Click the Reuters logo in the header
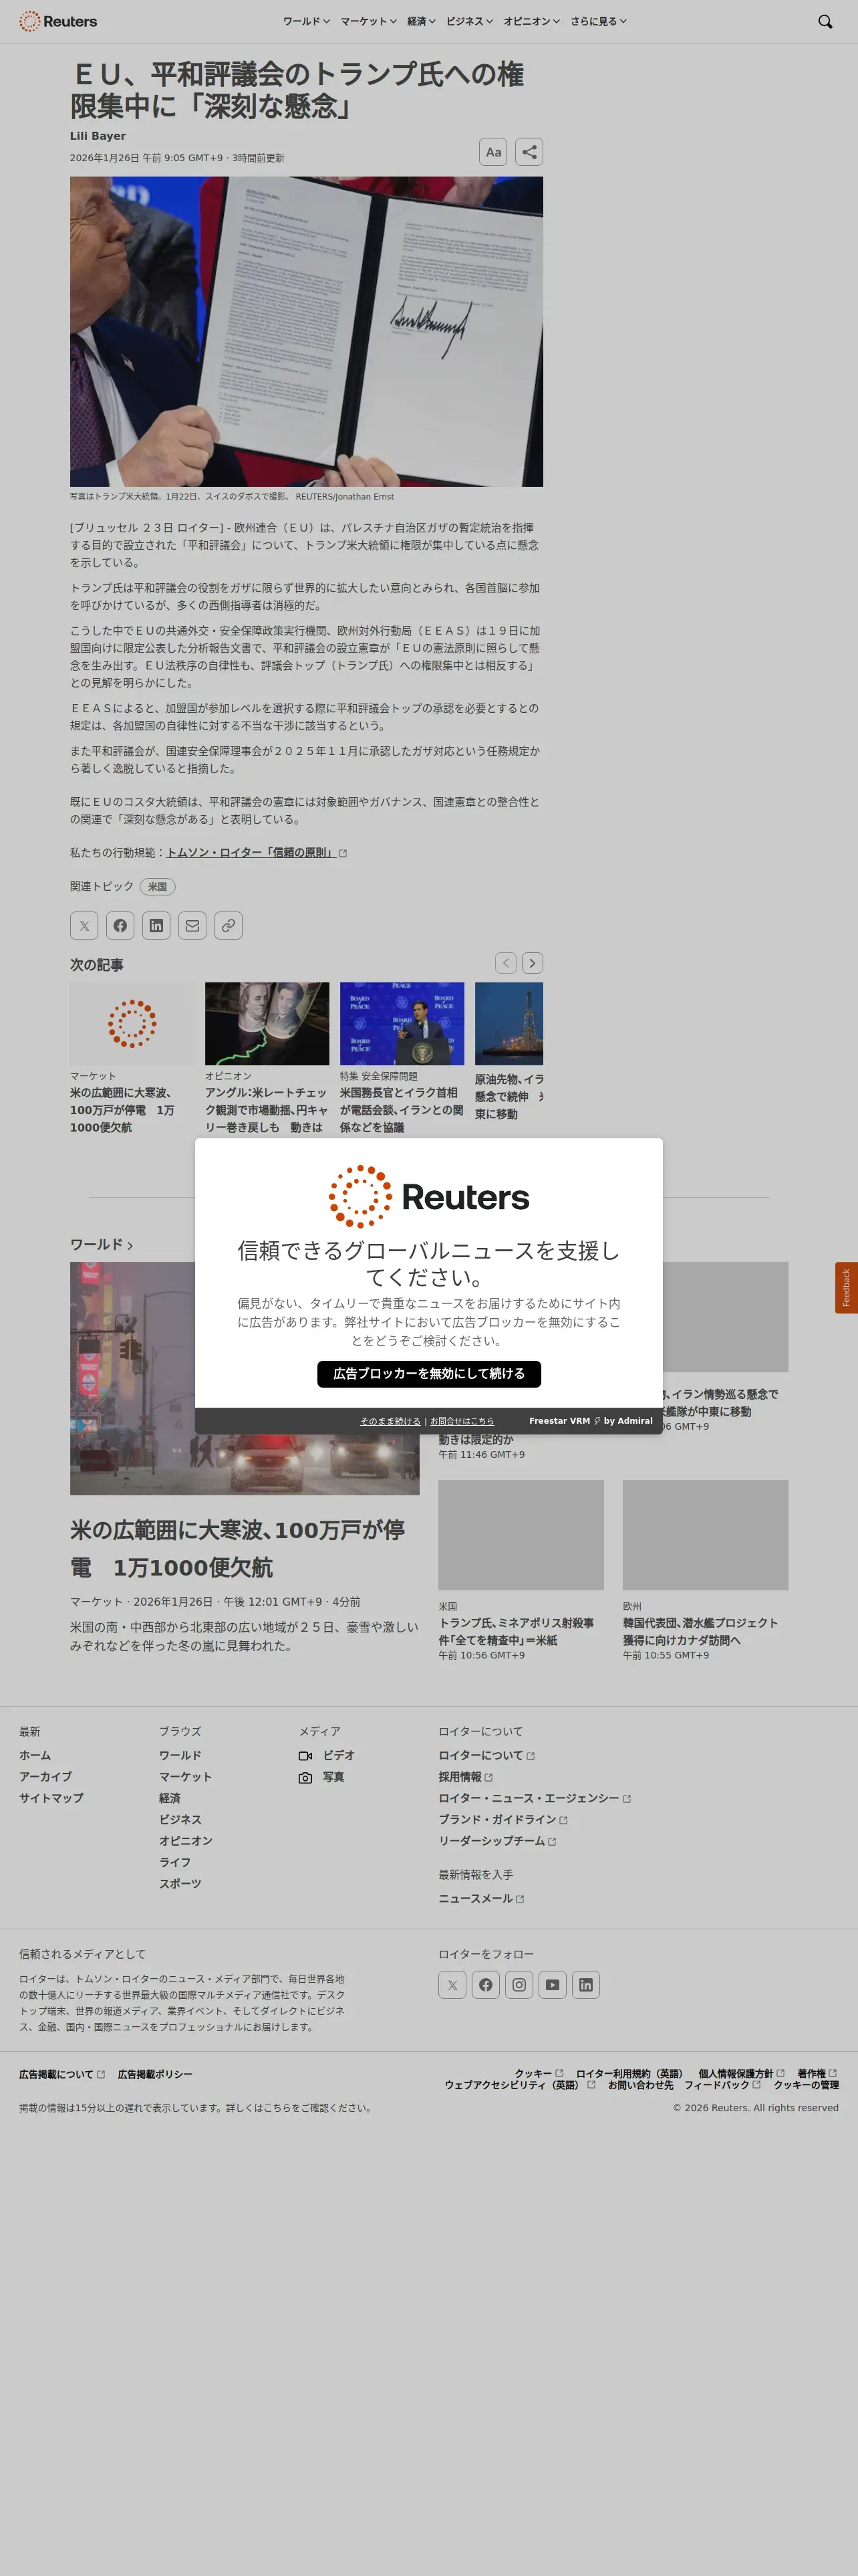 point(58,21)
